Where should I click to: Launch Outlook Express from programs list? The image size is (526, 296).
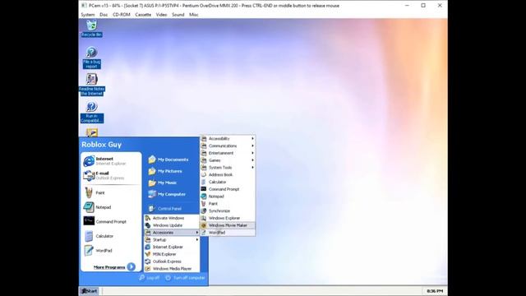click(x=172, y=261)
